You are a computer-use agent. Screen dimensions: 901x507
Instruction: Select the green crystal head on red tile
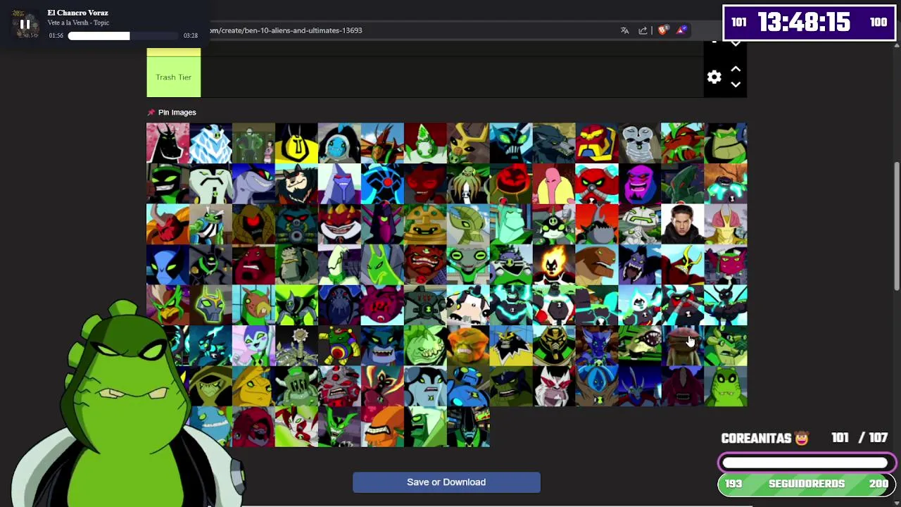[425, 143]
